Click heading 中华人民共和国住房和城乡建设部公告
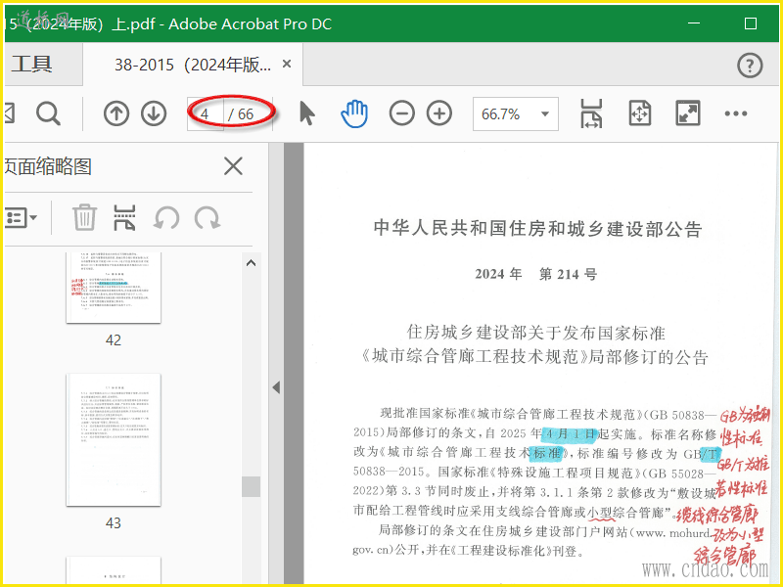Viewport: 783px width, 587px height. pos(538,229)
